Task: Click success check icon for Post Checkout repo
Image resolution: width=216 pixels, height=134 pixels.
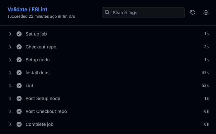Action: (x=19, y=111)
